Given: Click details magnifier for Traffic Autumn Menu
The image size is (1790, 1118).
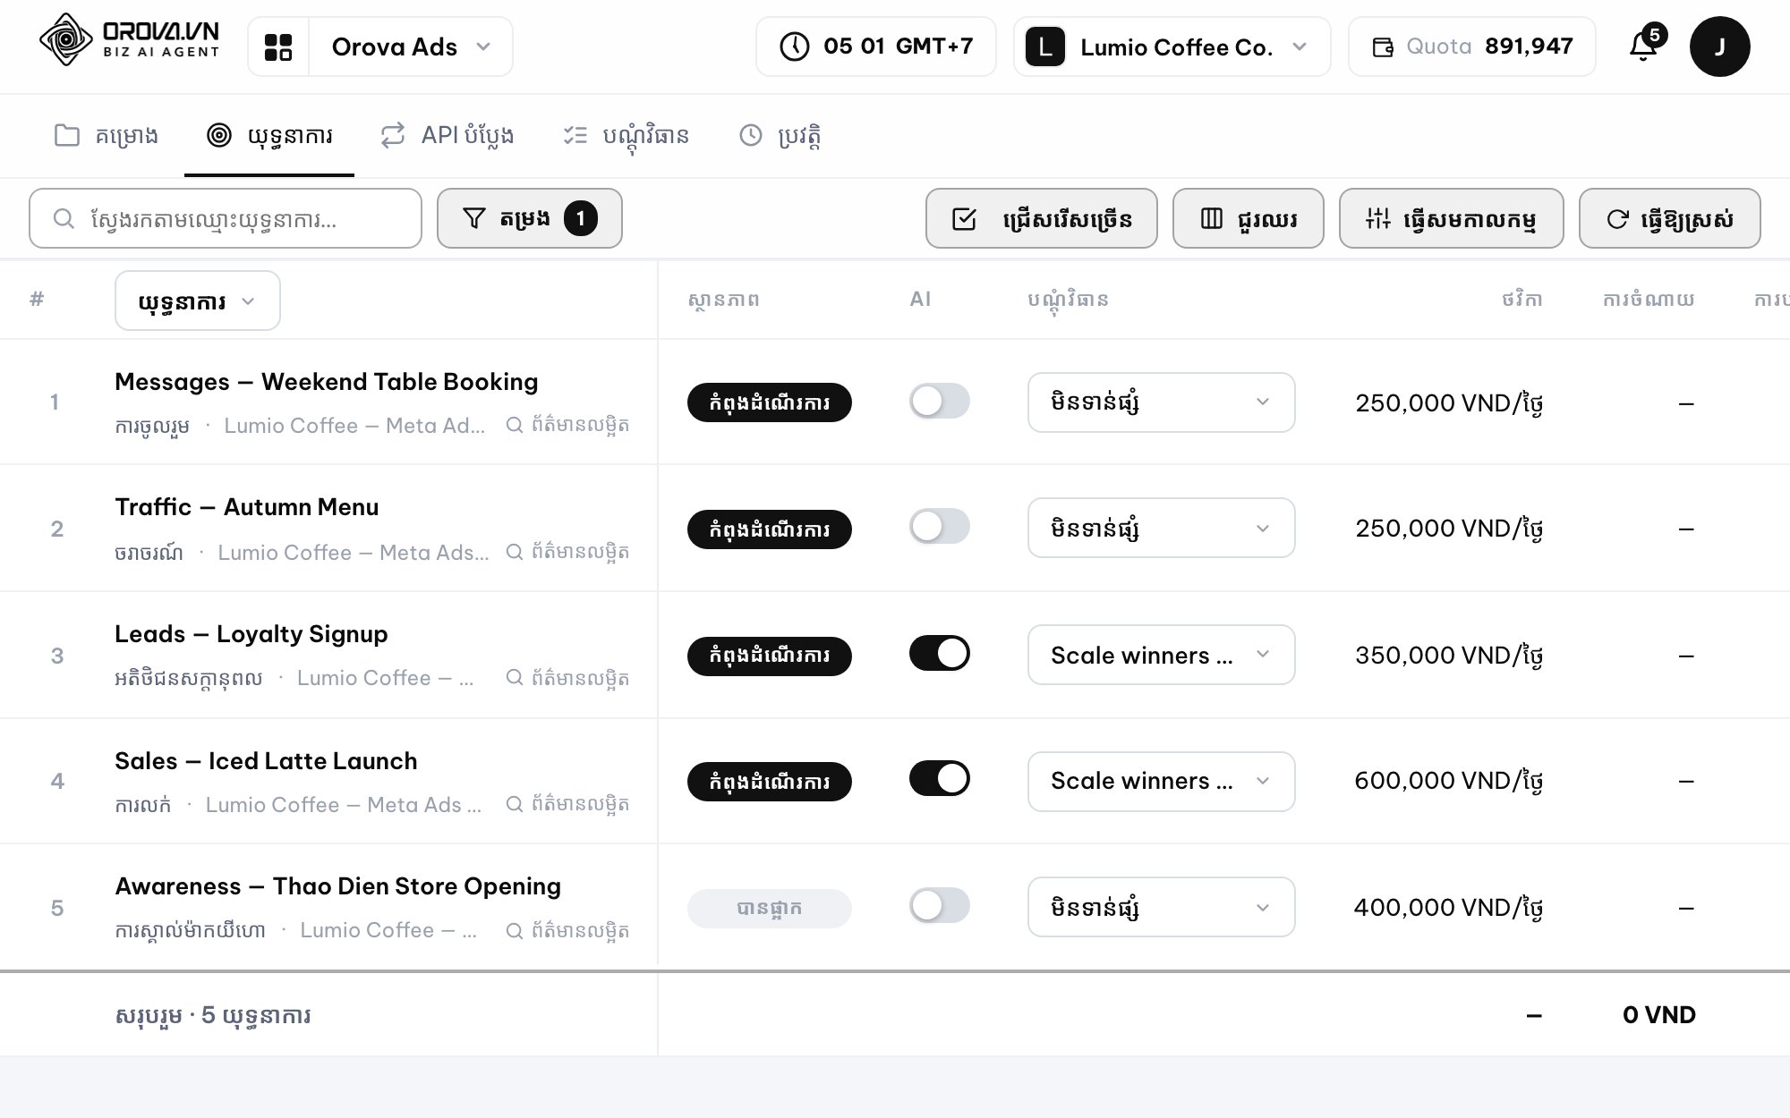Looking at the screenshot, I should pyautogui.click(x=515, y=552).
